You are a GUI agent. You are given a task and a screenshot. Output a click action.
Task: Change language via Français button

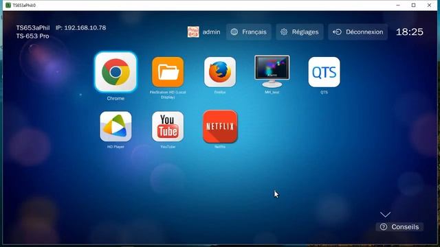click(249, 32)
